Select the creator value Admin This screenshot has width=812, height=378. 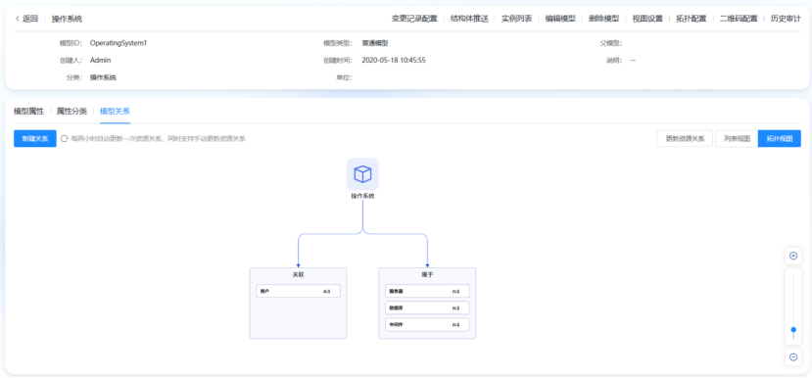pyautogui.click(x=101, y=60)
